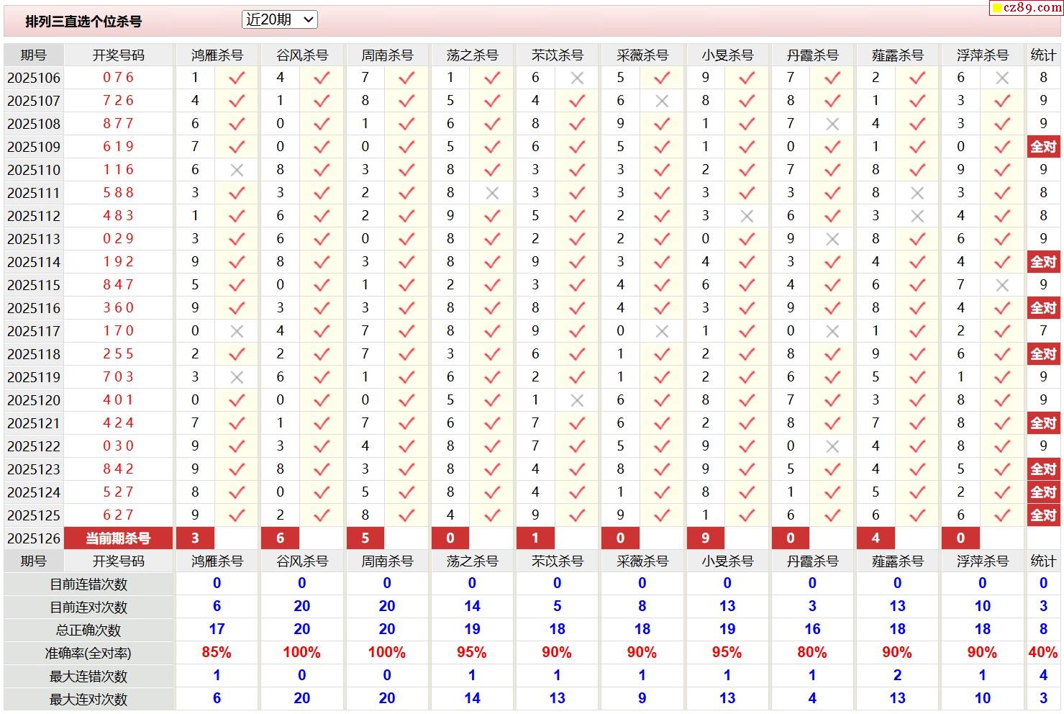Click the top 荡之杀号 column header

coord(472,55)
